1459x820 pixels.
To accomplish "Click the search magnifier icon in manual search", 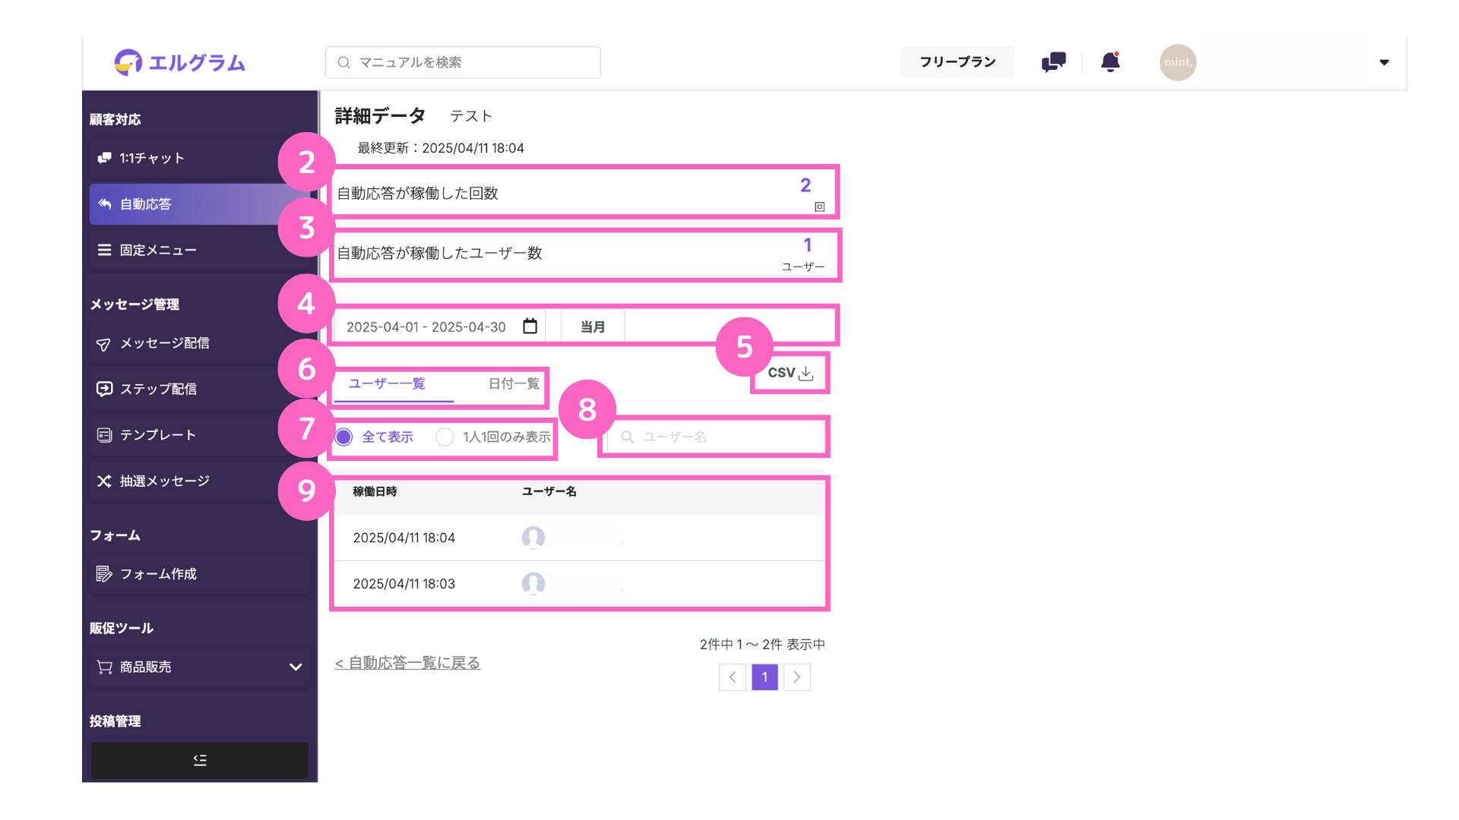I will (x=343, y=62).
